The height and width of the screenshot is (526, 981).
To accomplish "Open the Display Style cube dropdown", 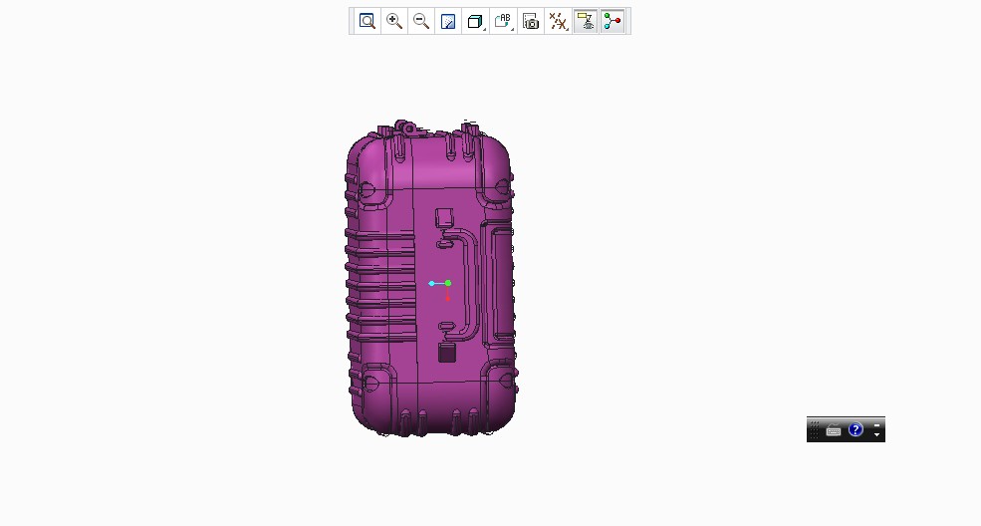I will [x=475, y=21].
